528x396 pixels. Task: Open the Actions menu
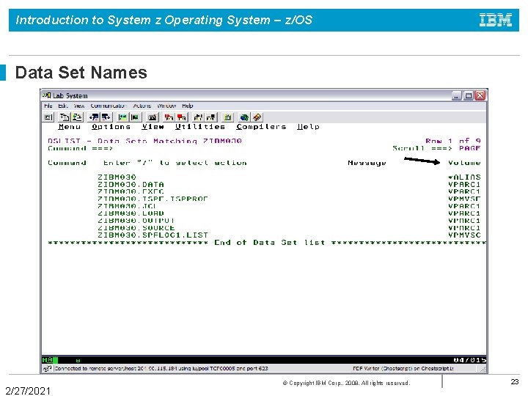click(x=142, y=106)
